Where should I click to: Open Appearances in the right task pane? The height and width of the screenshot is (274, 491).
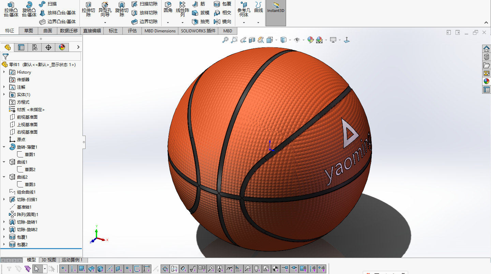click(x=487, y=81)
